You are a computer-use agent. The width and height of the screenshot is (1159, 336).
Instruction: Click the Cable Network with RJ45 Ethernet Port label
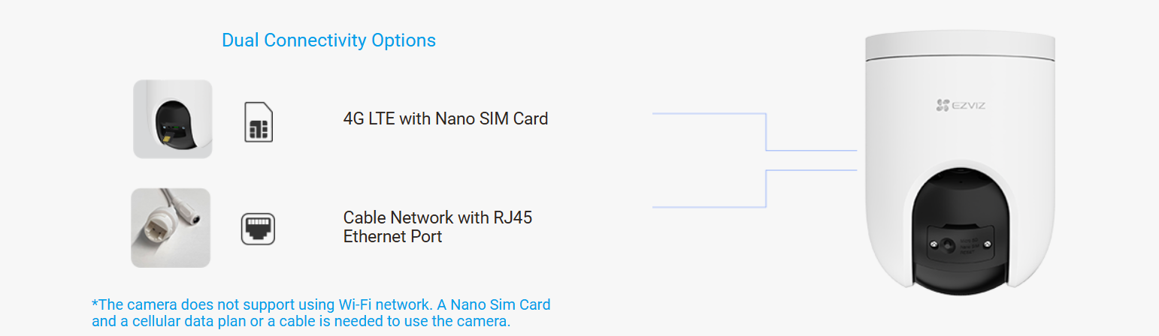pyautogui.click(x=437, y=226)
